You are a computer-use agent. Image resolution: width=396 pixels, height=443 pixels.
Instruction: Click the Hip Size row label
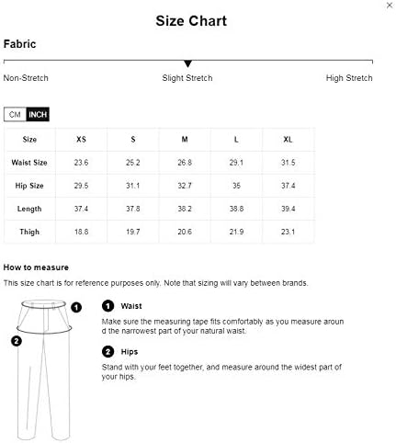(29, 186)
